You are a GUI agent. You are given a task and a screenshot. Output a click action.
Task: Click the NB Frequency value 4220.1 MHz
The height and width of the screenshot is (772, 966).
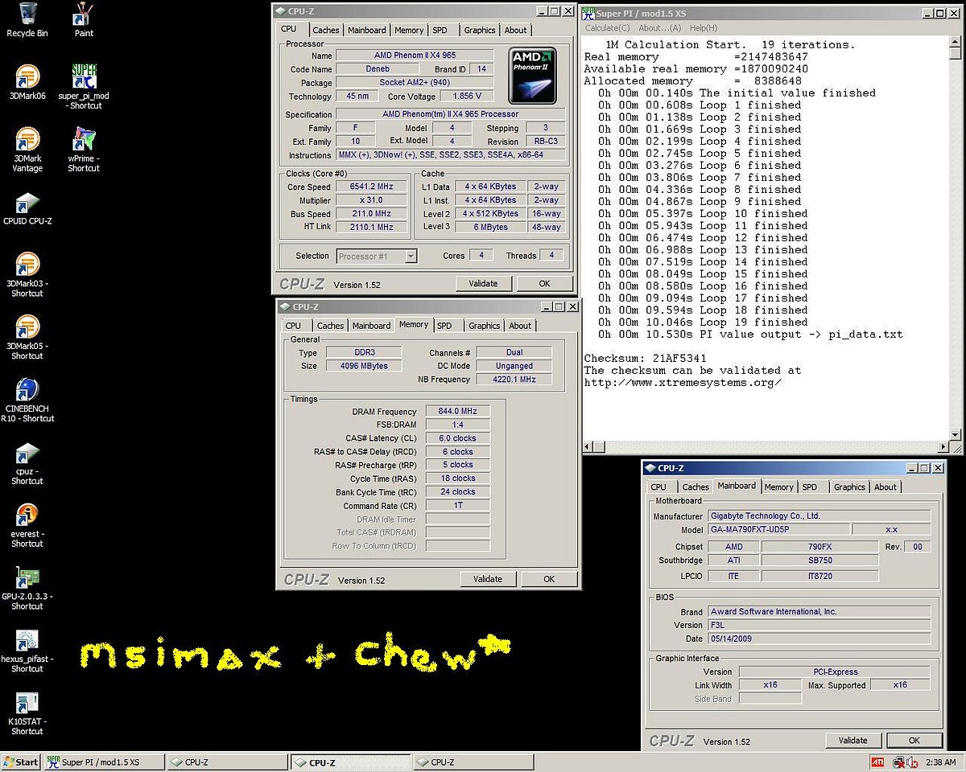coord(514,379)
